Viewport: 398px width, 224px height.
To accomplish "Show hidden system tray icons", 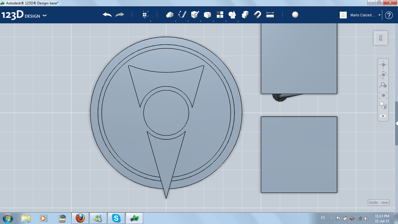I will pos(331,218).
